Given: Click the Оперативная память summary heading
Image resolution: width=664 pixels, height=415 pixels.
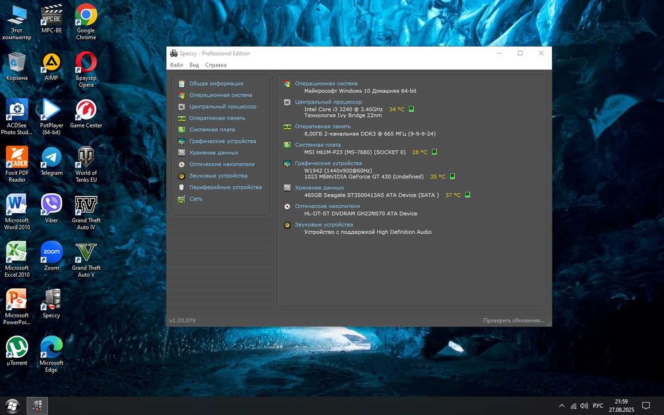Looking at the screenshot, I should pyautogui.click(x=323, y=126).
